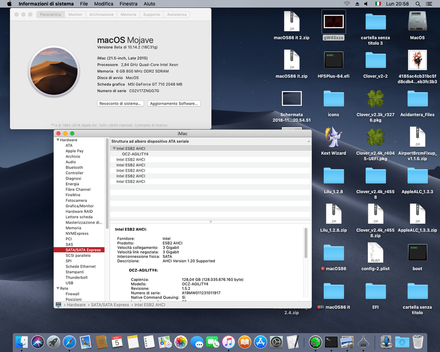Open the File menu

coord(84,4)
